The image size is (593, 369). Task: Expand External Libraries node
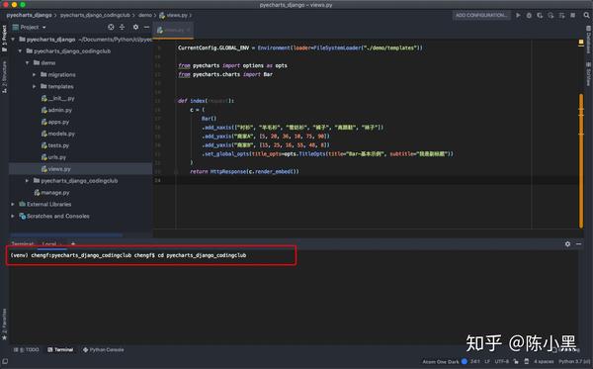13,205
